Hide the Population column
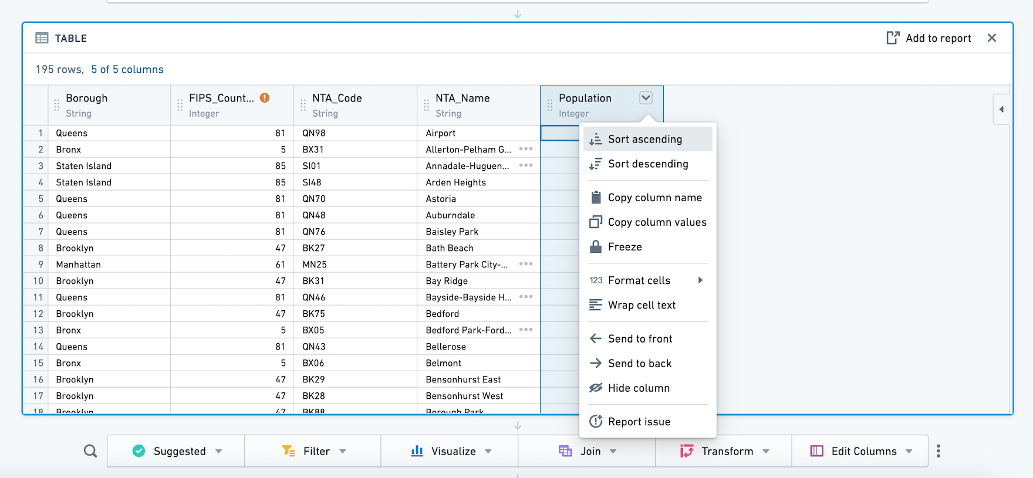Screen dimensions: 1033x478 (x=647, y=388)
